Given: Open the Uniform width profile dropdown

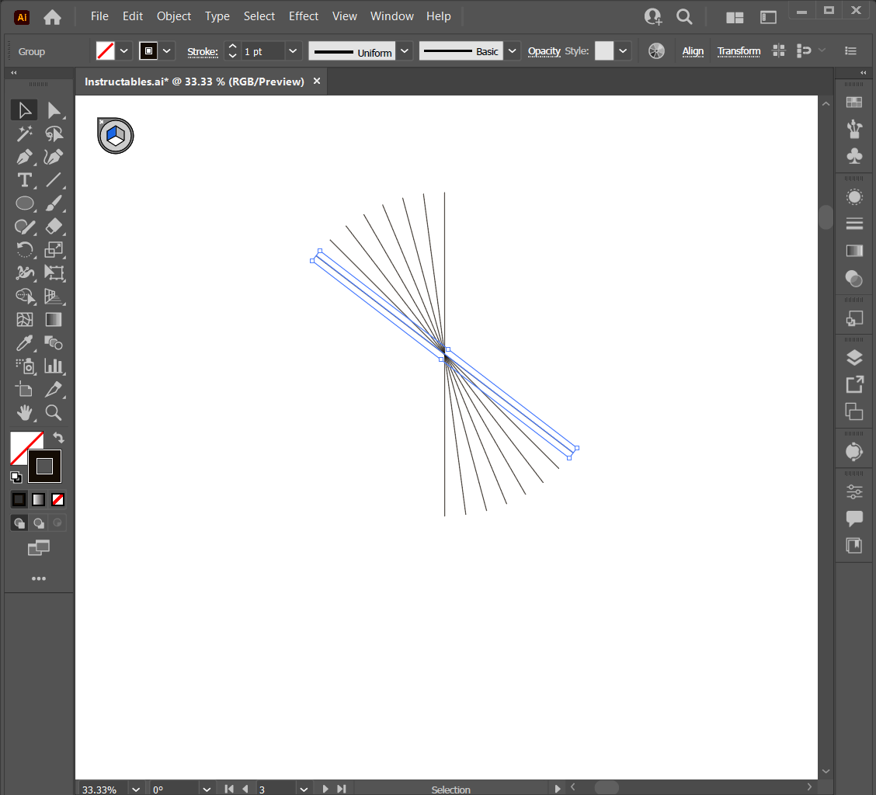Looking at the screenshot, I should click(405, 50).
